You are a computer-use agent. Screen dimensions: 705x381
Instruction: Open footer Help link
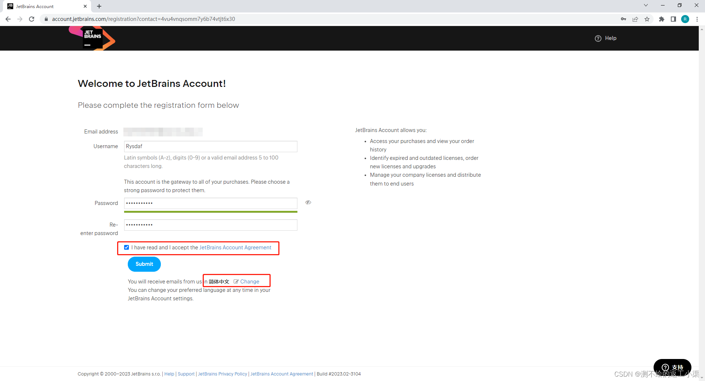click(x=169, y=374)
